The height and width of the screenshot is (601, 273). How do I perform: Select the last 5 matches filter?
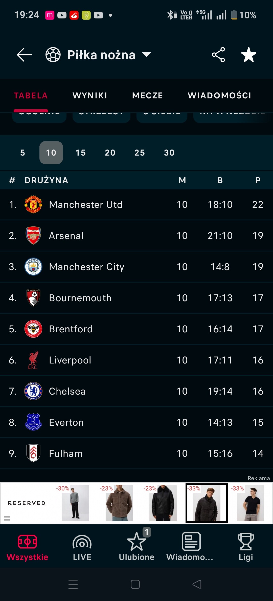coord(23,153)
